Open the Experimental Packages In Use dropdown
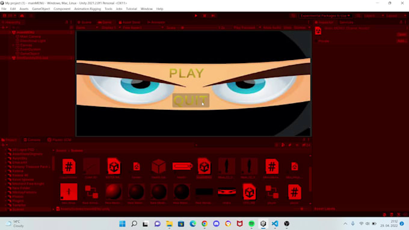 click(325, 16)
